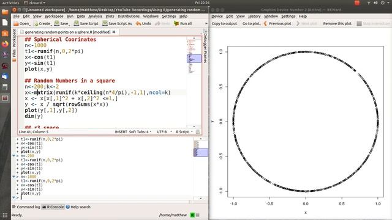Collapse the n<-1000 console block

13,177
